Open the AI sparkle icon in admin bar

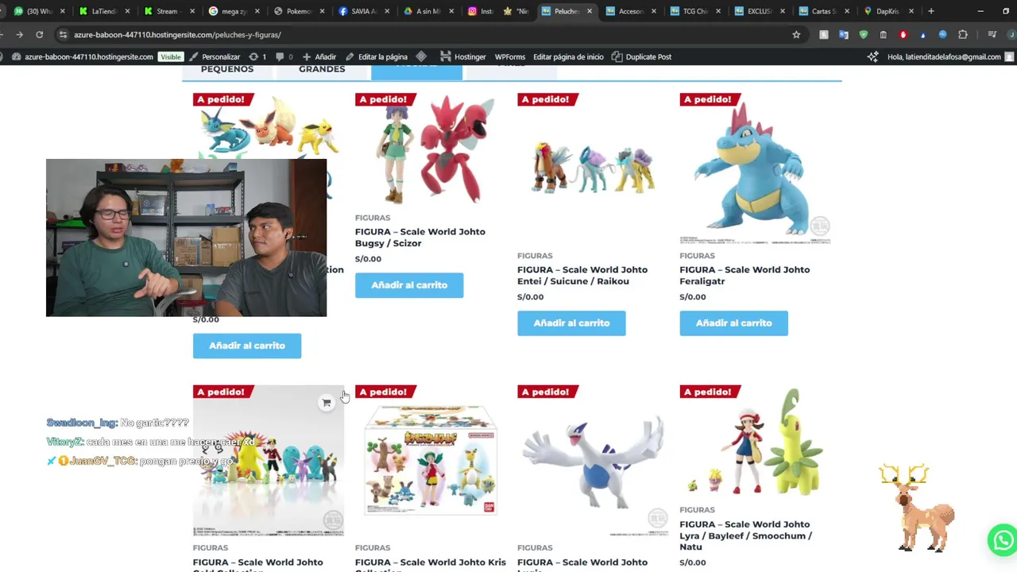pyautogui.click(x=872, y=57)
